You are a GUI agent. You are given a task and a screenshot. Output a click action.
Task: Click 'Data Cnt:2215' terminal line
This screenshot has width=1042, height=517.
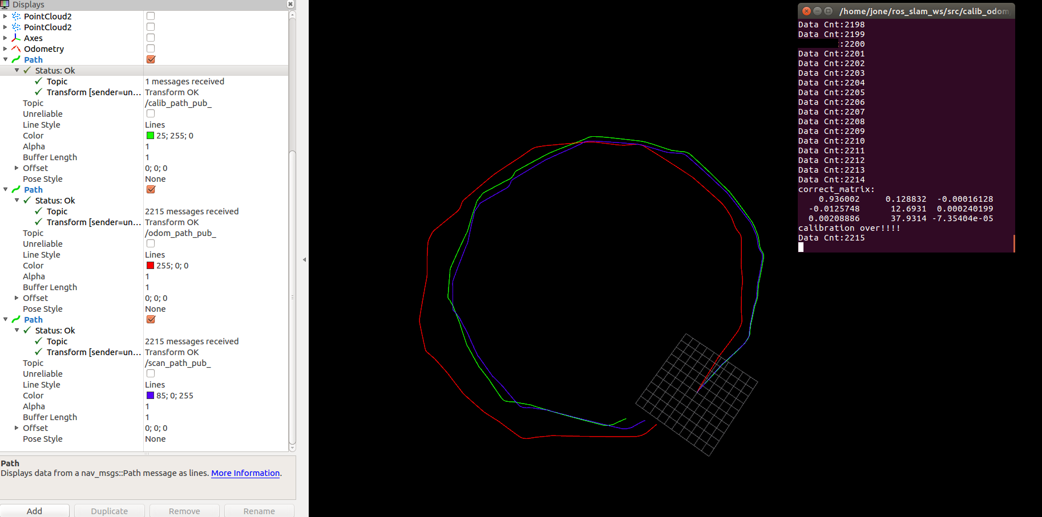[x=831, y=238]
